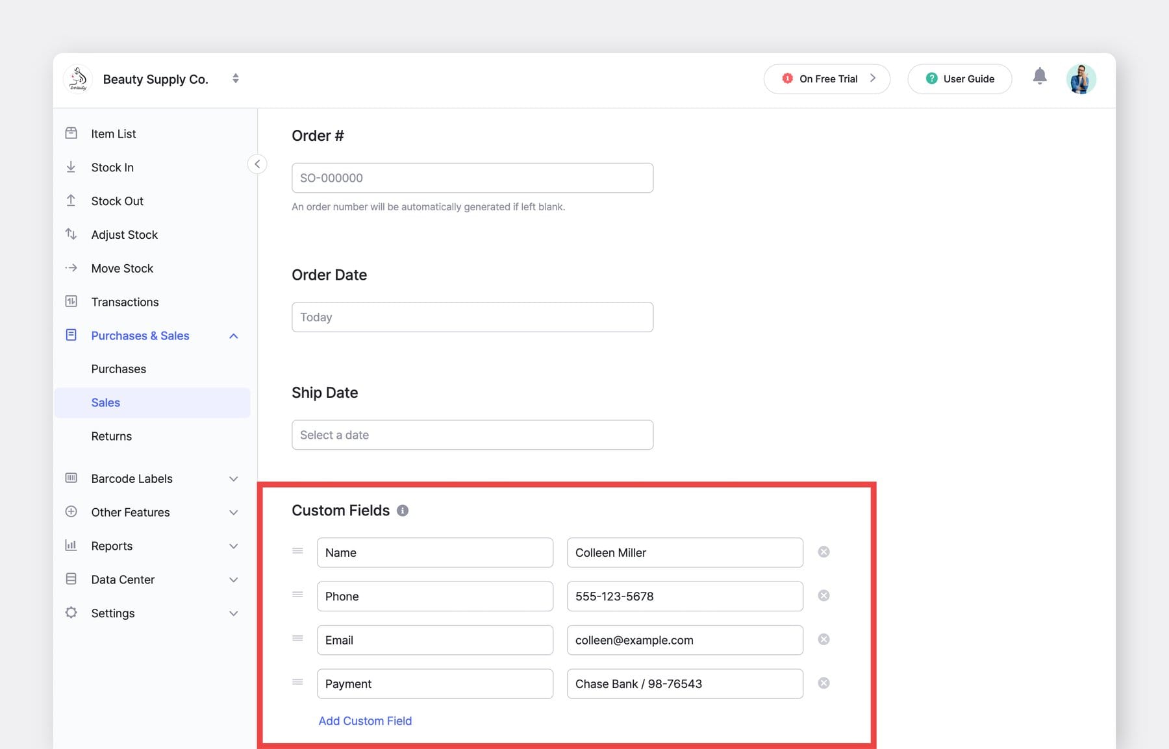Click the Stock In download icon
Screen dimensions: 1169x749
(71, 167)
